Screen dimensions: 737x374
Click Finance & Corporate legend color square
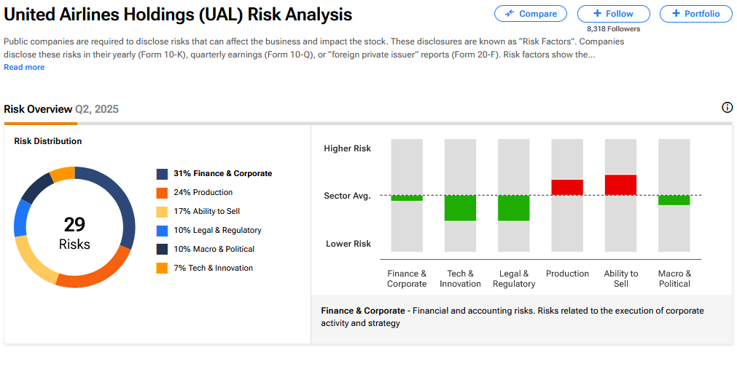[162, 174]
